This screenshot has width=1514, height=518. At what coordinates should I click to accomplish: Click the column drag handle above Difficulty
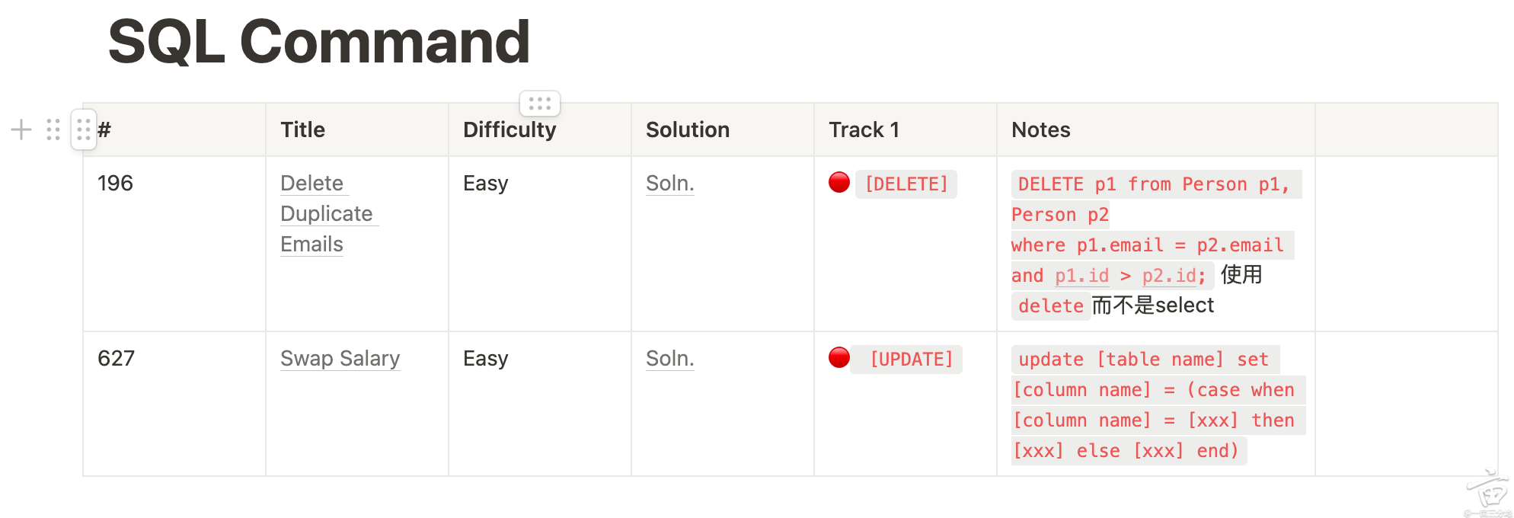540,103
